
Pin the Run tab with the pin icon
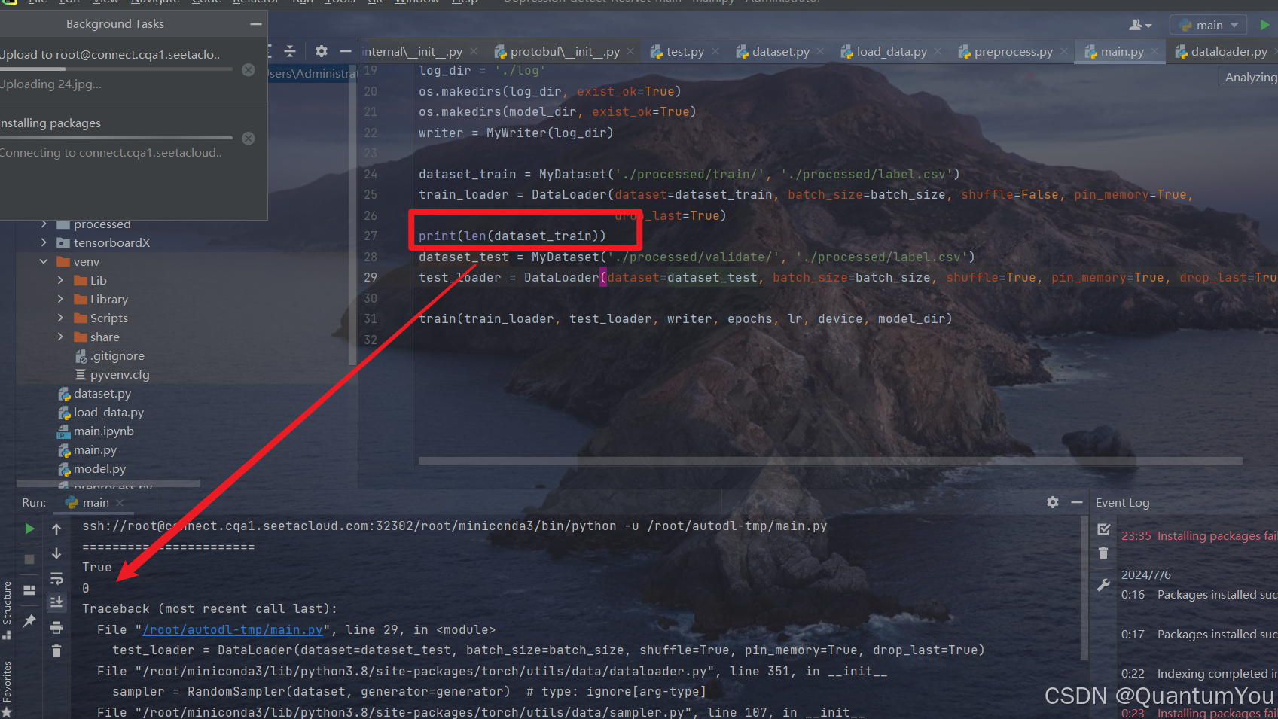29,620
